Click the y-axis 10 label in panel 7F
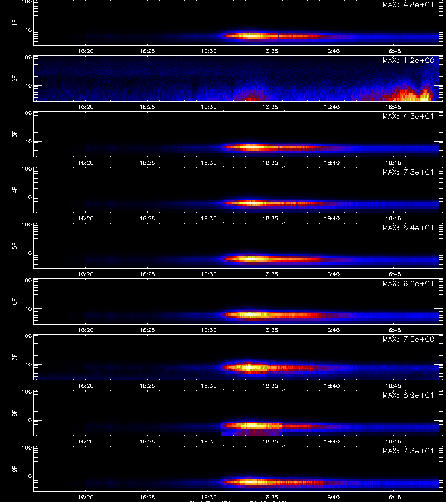 coord(28,364)
